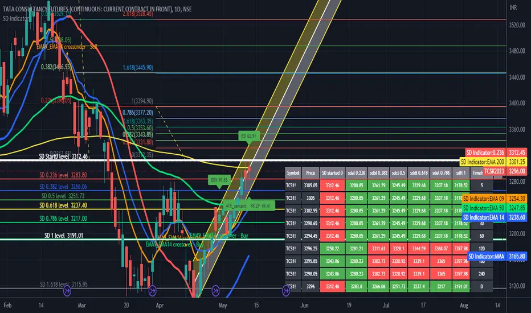Screen dimensions: 531x313
Task: Click the SD Indicator:0.236 price label 3312.45
Action: coord(496,153)
